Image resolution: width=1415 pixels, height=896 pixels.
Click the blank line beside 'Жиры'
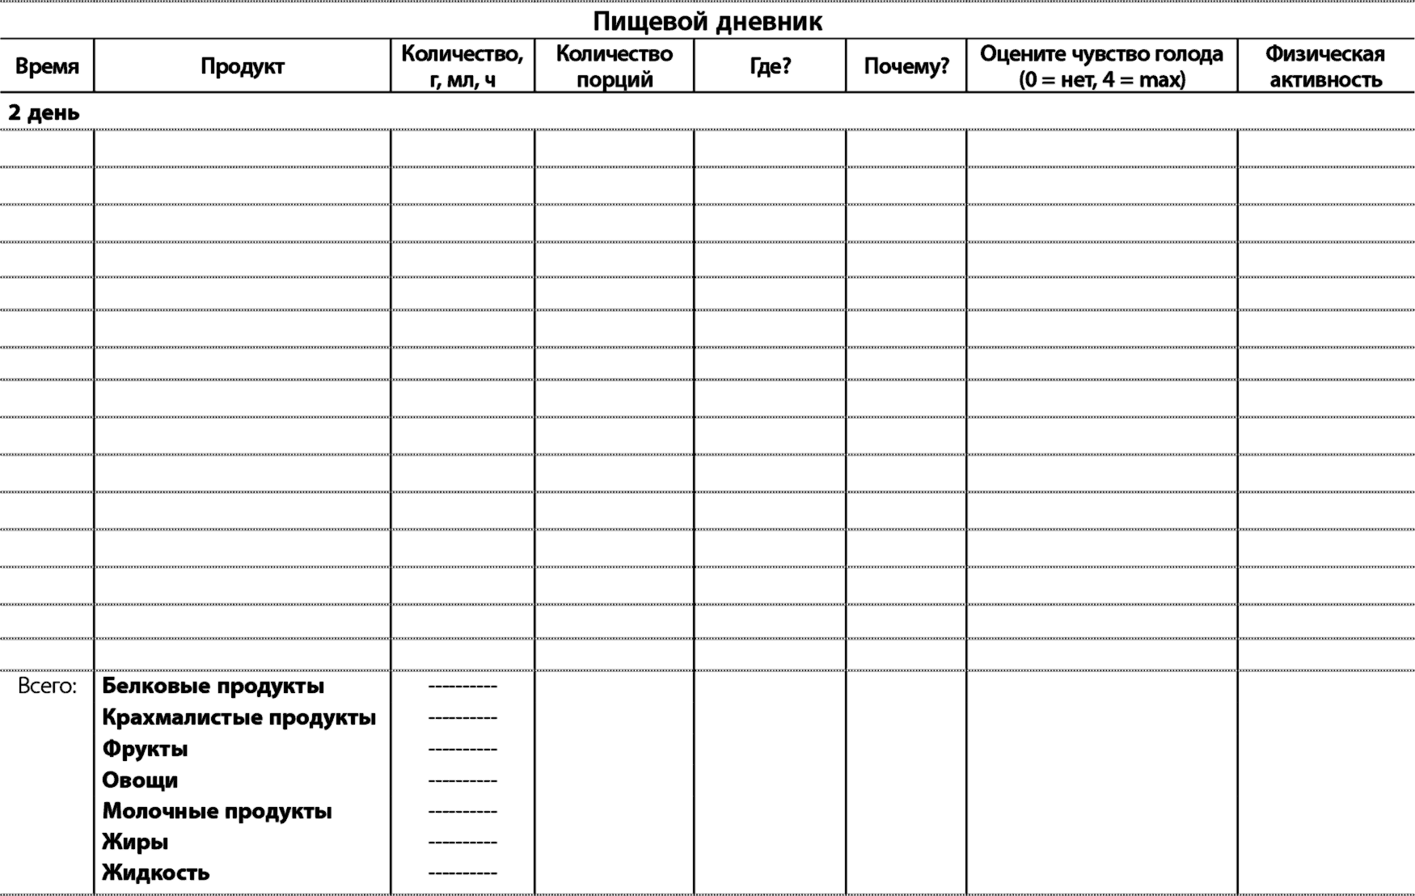[463, 843]
